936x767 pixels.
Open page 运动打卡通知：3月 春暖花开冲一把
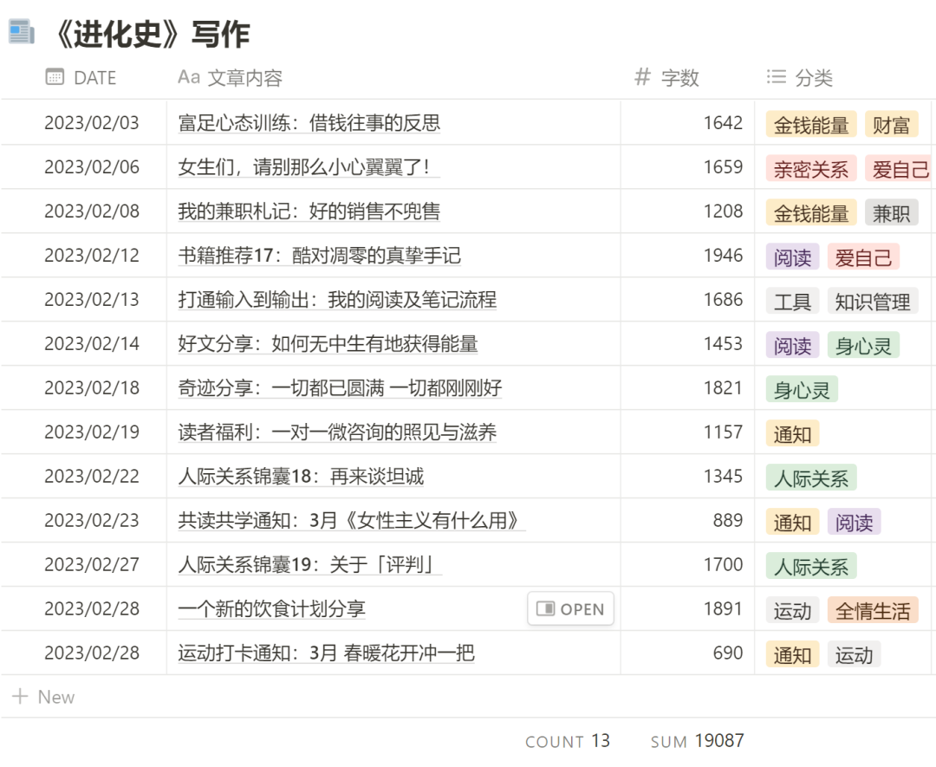(x=326, y=653)
